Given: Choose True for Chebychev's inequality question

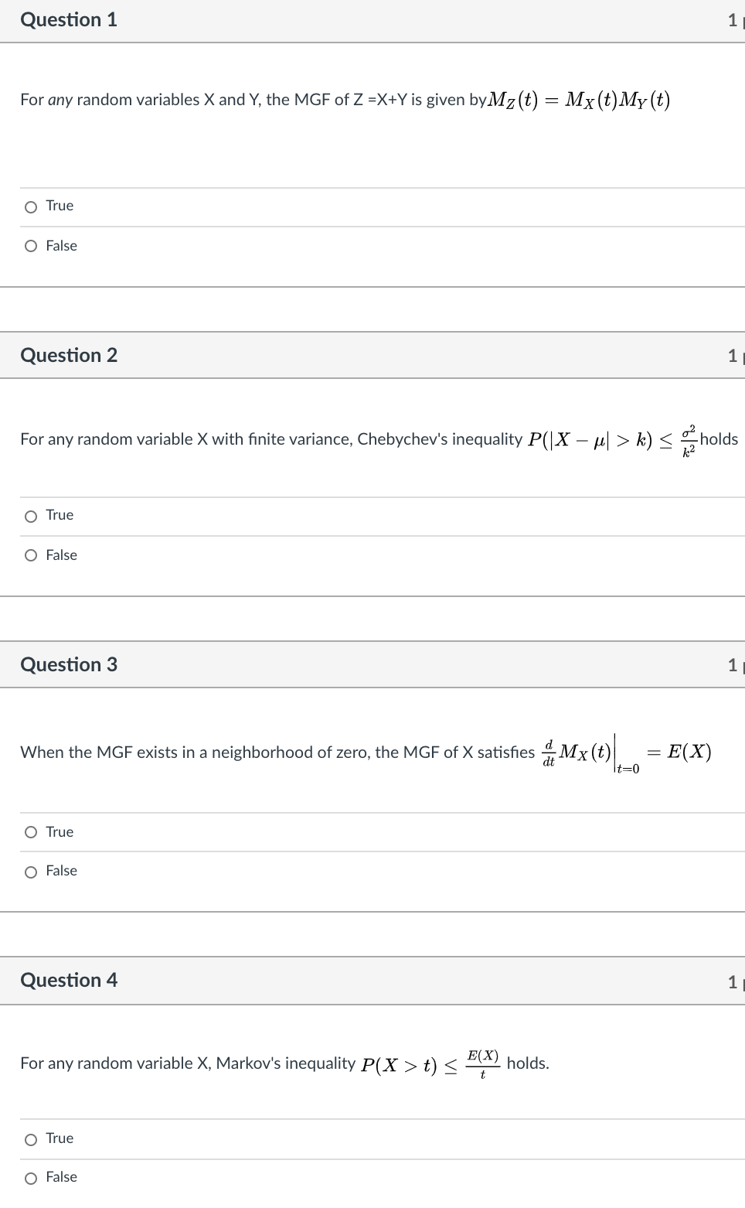Looking at the screenshot, I should point(31,516).
